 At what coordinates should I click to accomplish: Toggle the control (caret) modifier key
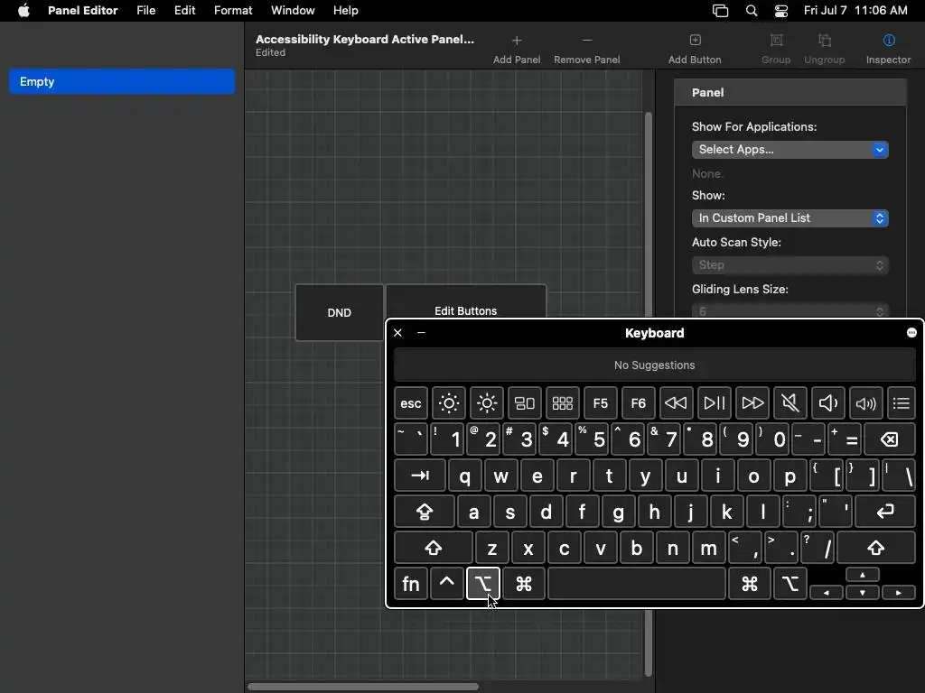tap(446, 584)
